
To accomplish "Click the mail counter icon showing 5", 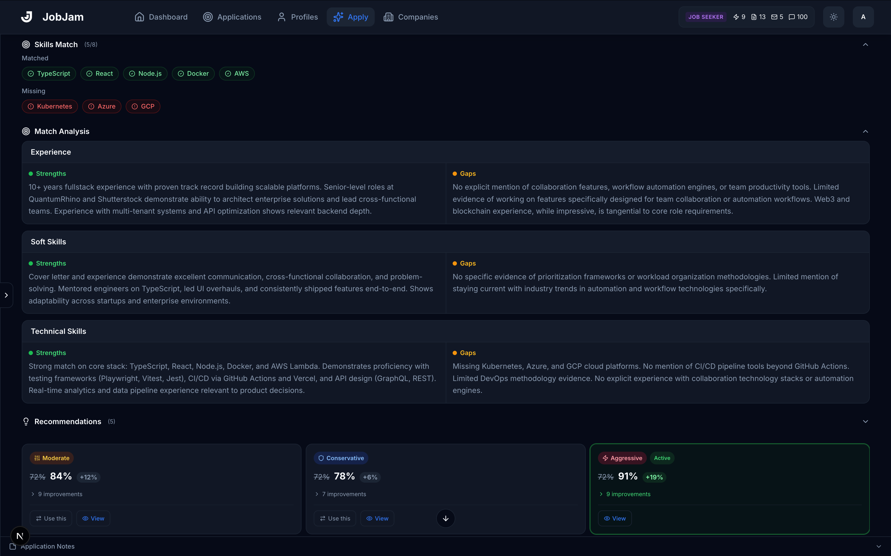I will pyautogui.click(x=774, y=17).
